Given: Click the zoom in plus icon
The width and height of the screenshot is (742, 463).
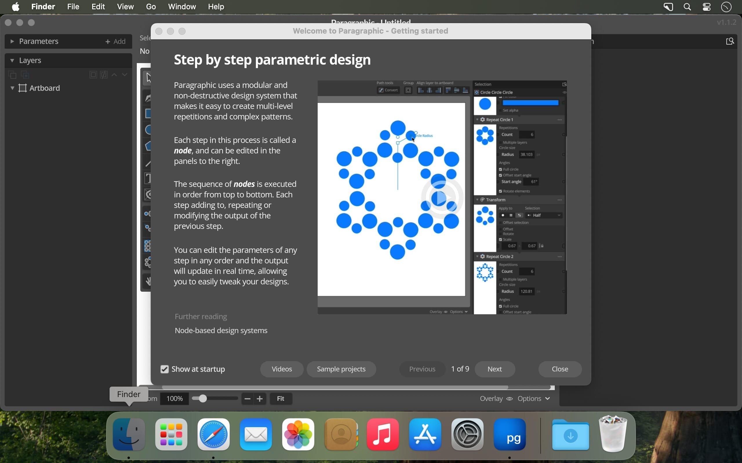Looking at the screenshot, I should click(x=260, y=399).
